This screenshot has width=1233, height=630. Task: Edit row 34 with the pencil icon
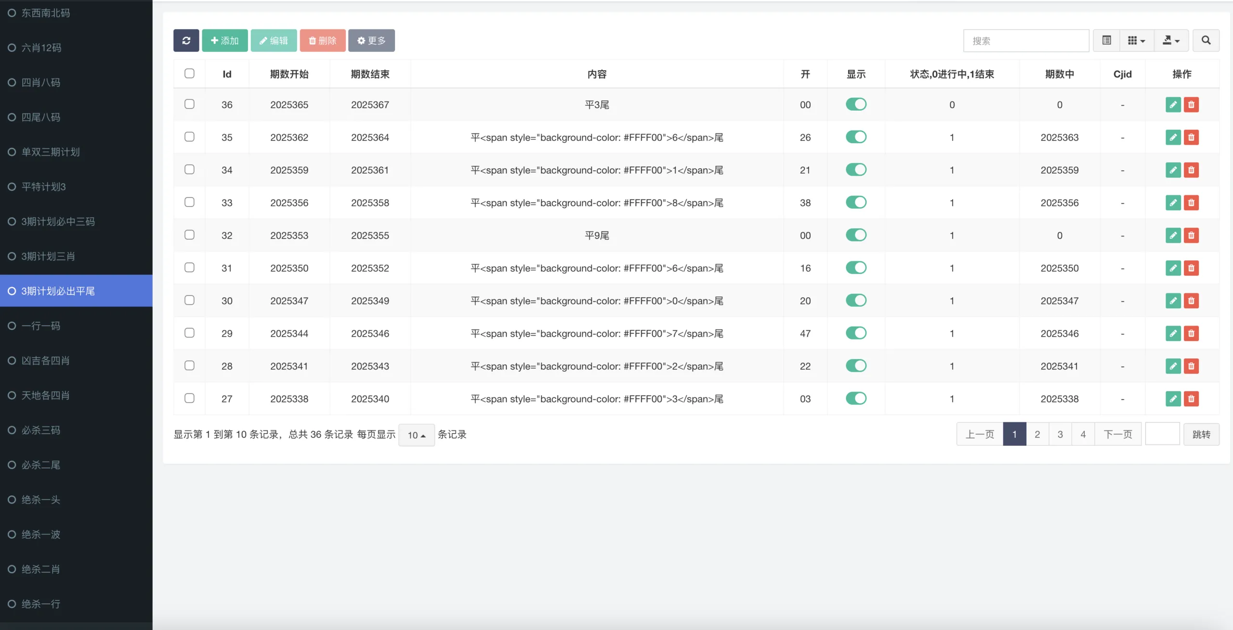[x=1173, y=170]
